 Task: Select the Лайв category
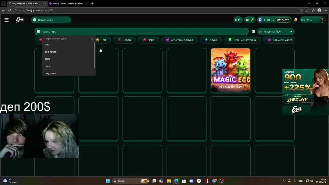pyautogui.click(x=148, y=40)
